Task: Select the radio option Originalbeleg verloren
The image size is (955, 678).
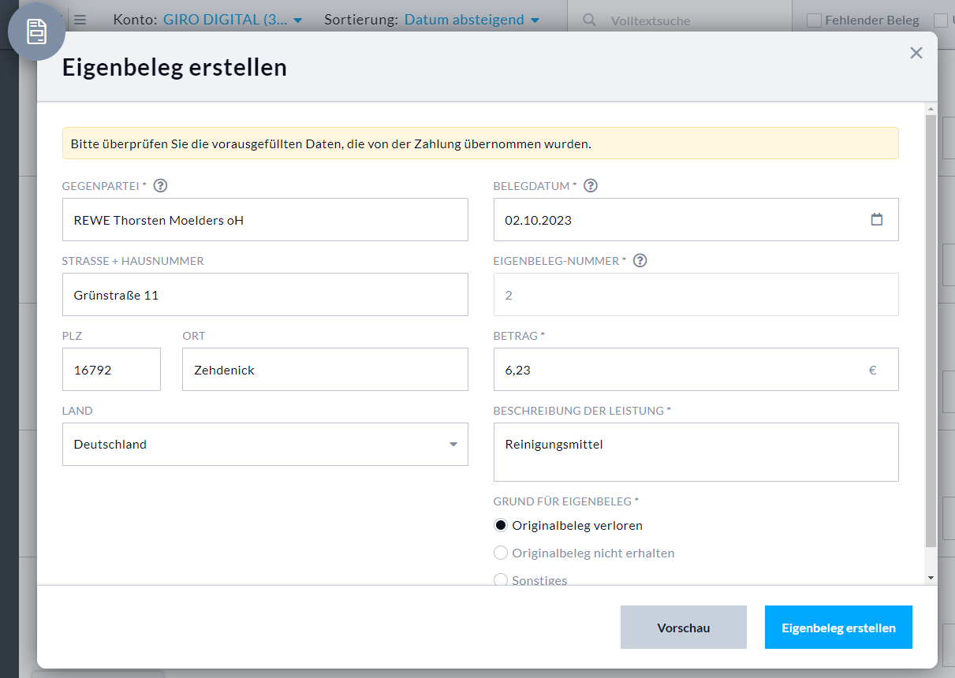Action: click(500, 524)
